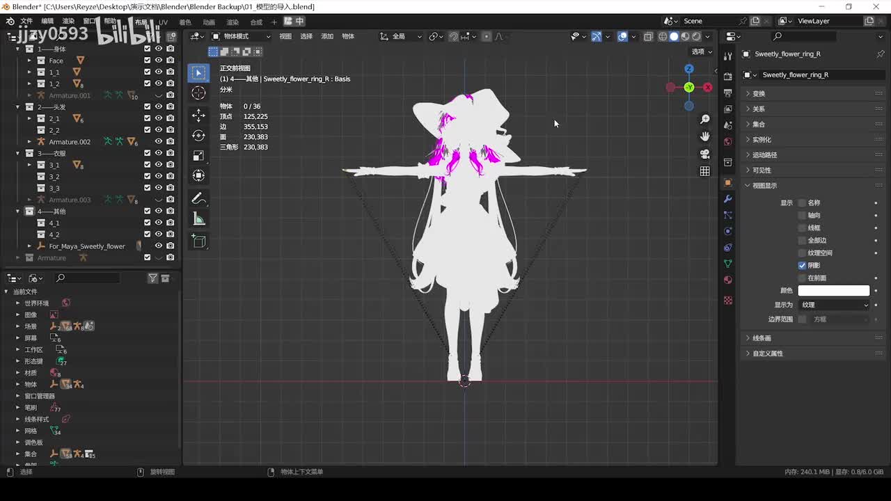Screen dimensions: 891x501
Task: Open the 选择 menu in viewport header
Action: point(306,37)
